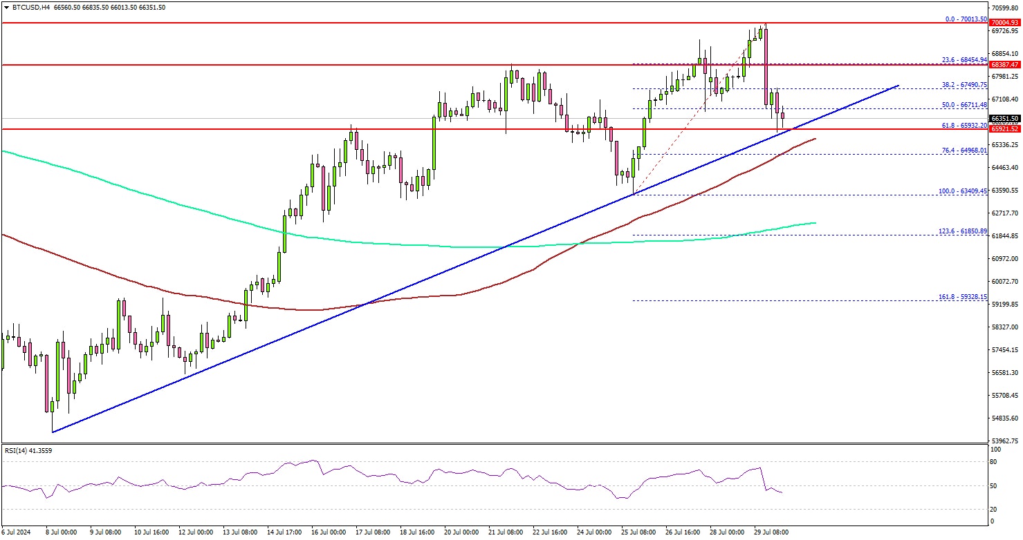1023x540 pixels.
Task: Click the red 68387.47 price tag
Action: (1004, 65)
